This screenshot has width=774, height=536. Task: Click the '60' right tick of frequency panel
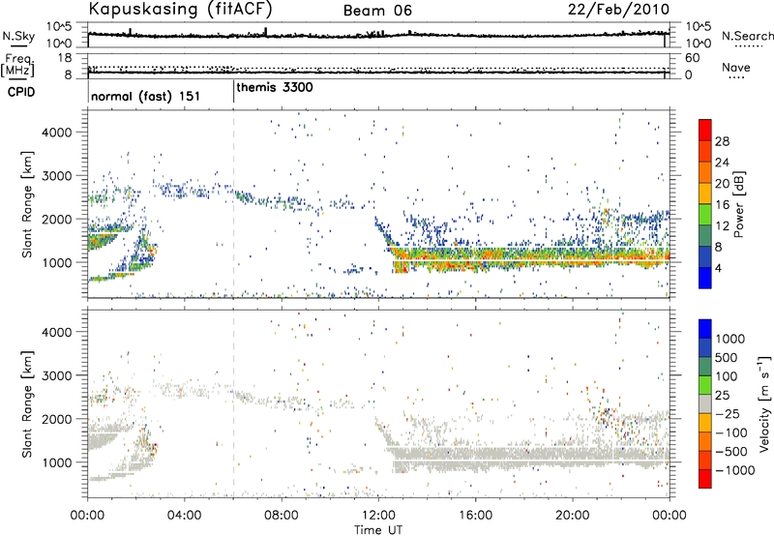pyautogui.click(x=692, y=58)
